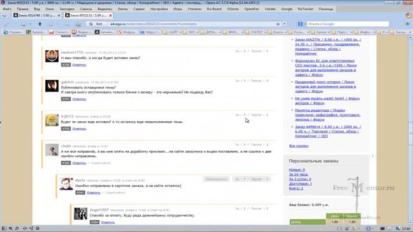
Task: Click Ответить under galvich's comment
Action: click(x=79, y=99)
